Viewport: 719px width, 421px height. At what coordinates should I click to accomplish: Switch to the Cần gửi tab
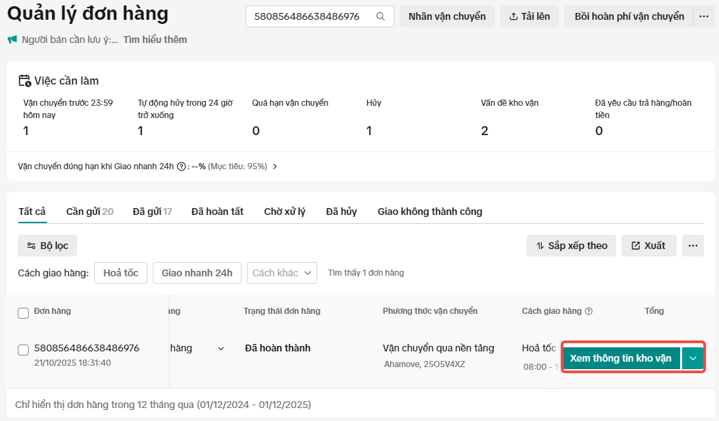pos(89,212)
